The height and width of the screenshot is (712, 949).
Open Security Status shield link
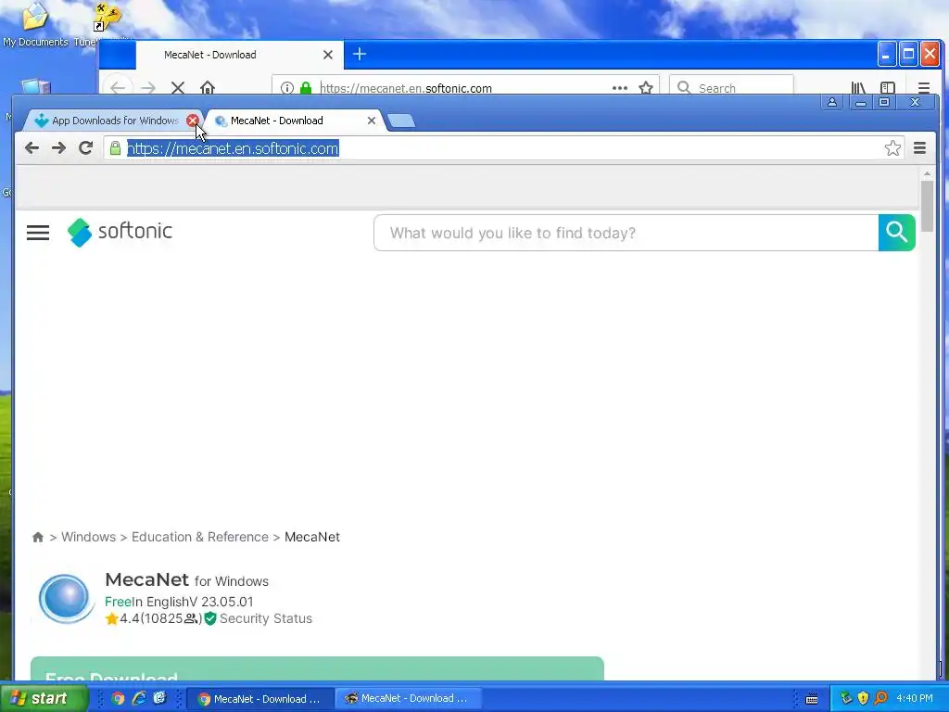[x=259, y=618]
